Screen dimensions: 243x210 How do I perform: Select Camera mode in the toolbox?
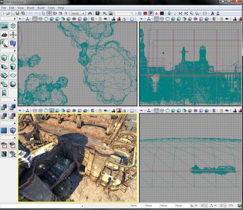click(x=4, y=26)
